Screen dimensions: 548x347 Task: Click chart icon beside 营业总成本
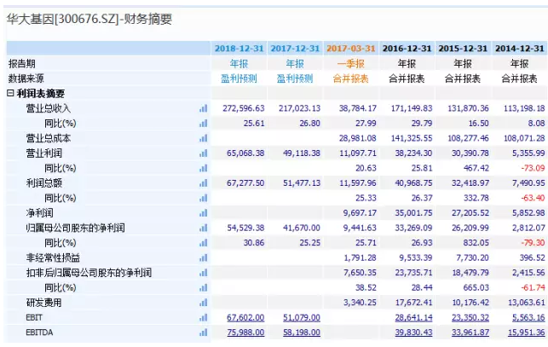pos(203,138)
